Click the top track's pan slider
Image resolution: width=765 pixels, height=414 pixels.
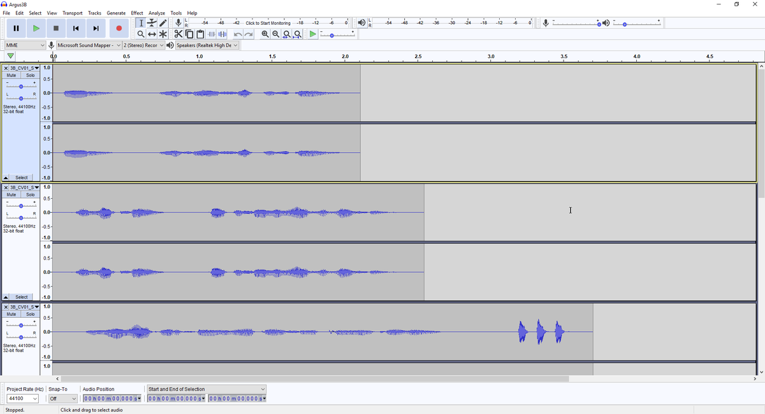(21, 97)
